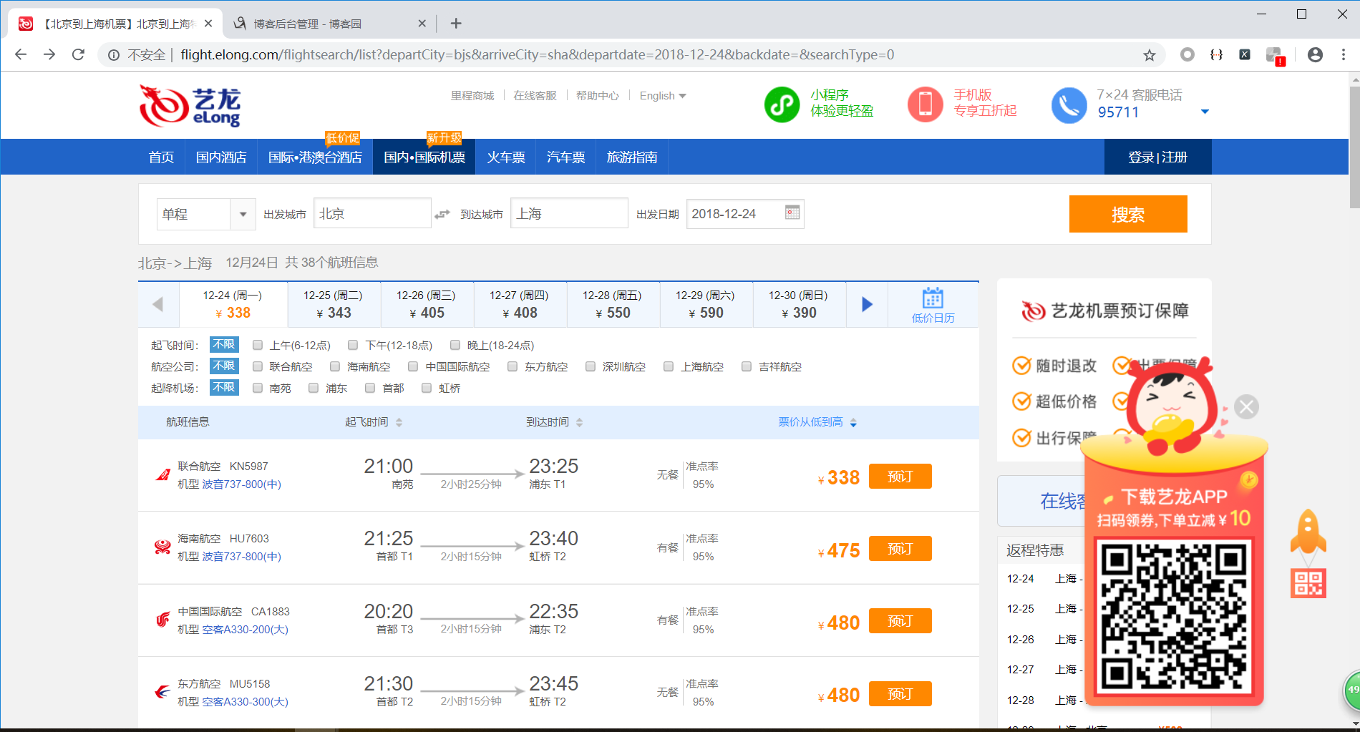
Task: Sort by arrival time arrows
Action: (579, 423)
